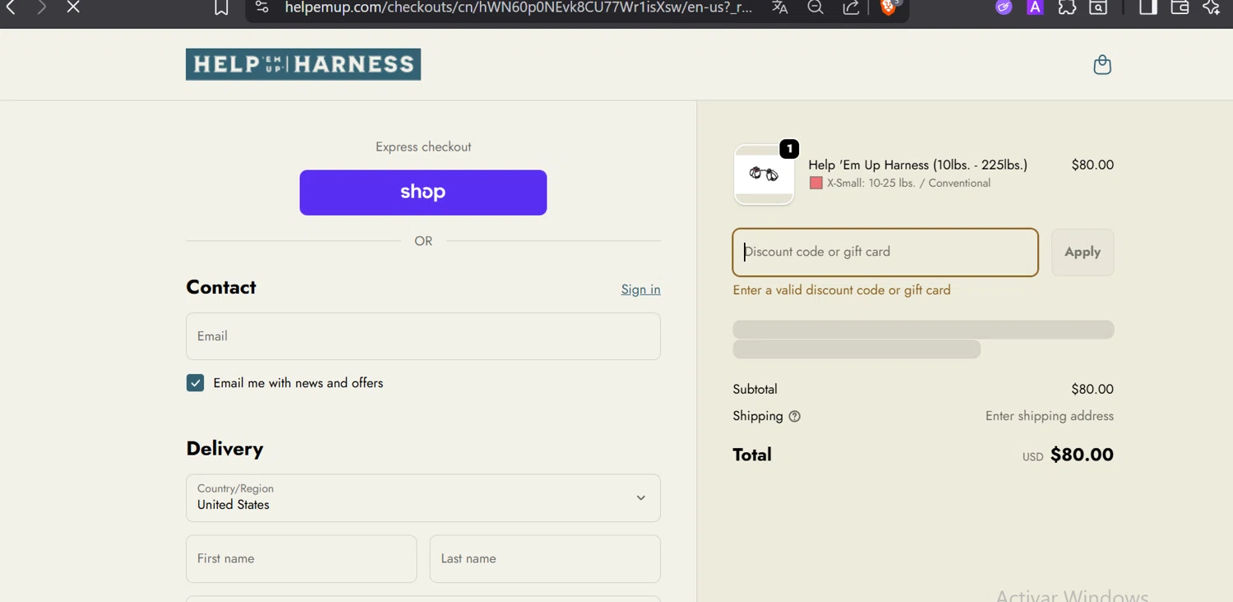The width and height of the screenshot is (1233, 602).
Task: Stop page loading with the X icon
Action: (x=73, y=7)
